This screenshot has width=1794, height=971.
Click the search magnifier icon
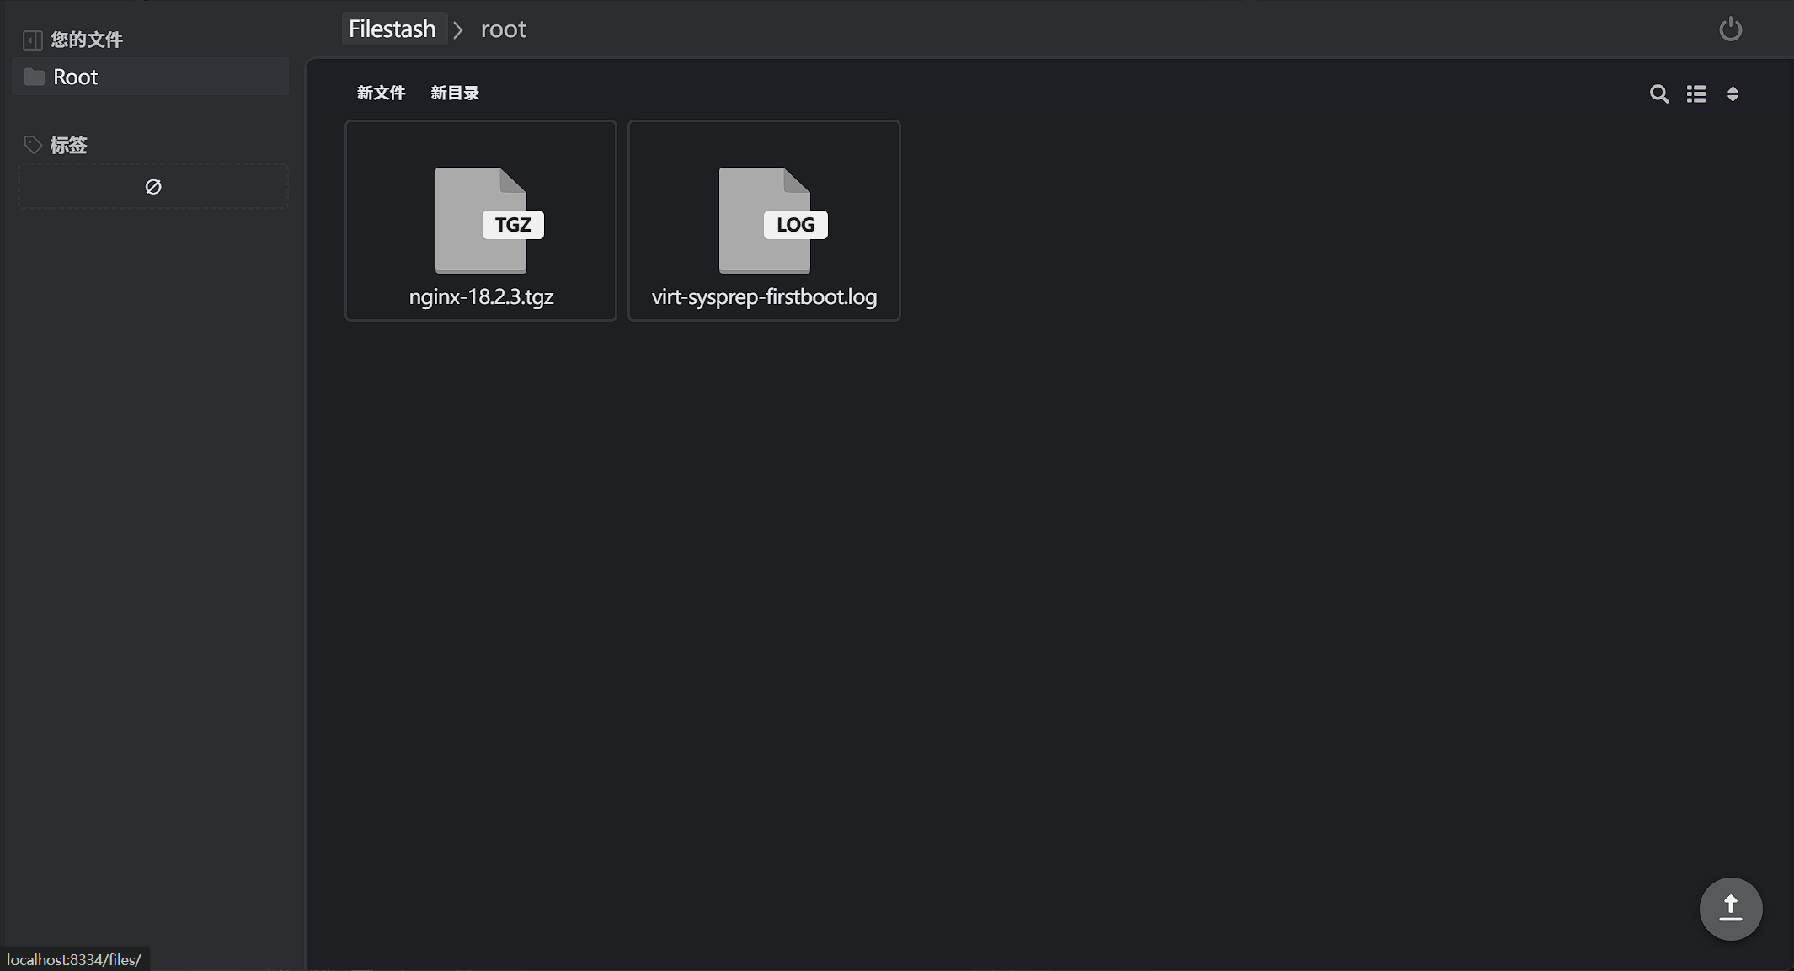pos(1658,93)
